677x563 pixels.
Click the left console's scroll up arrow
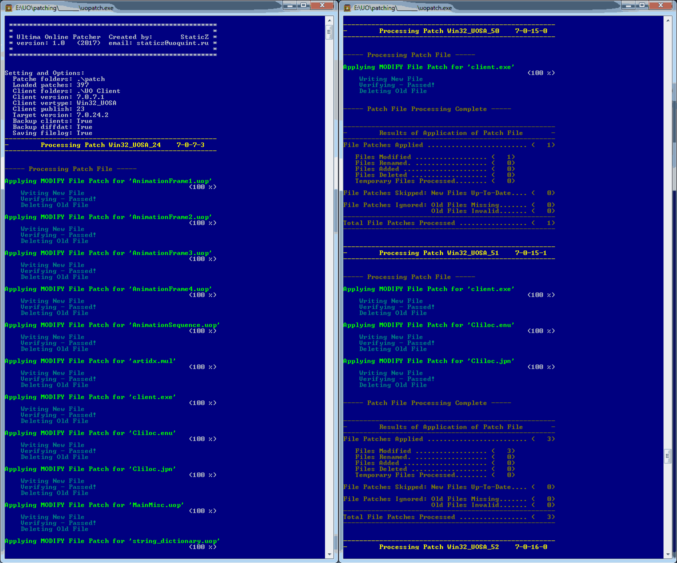click(x=329, y=20)
